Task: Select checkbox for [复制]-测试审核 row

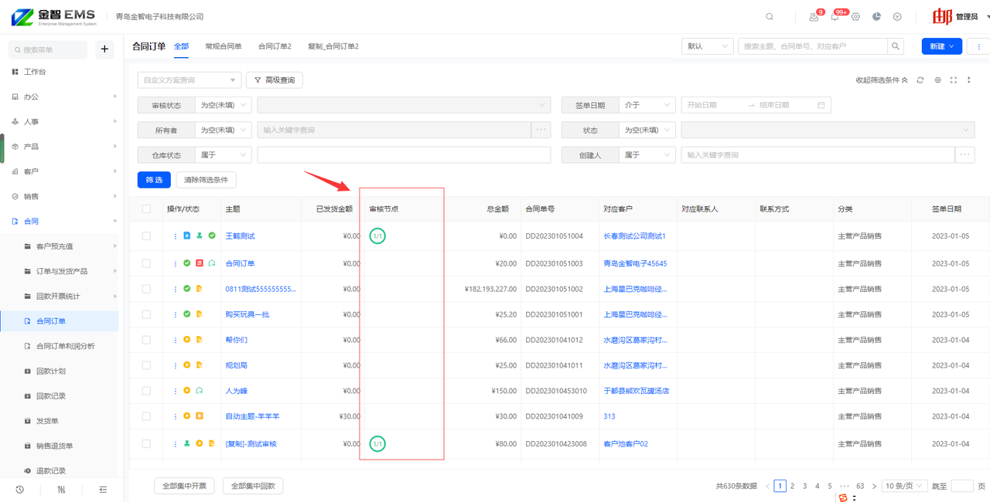Action: 146,444
